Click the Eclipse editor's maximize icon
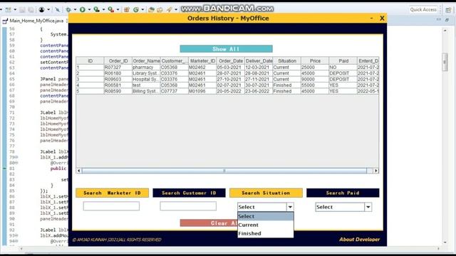 tap(447, 20)
